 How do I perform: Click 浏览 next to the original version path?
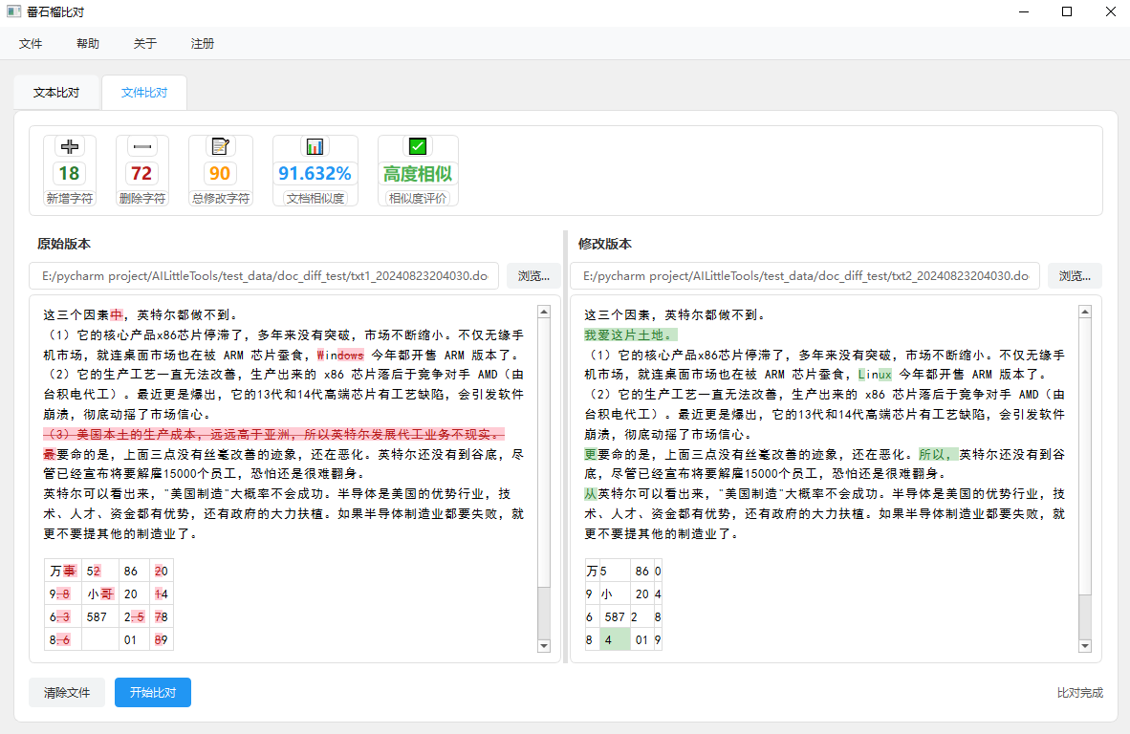tap(533, 275)
